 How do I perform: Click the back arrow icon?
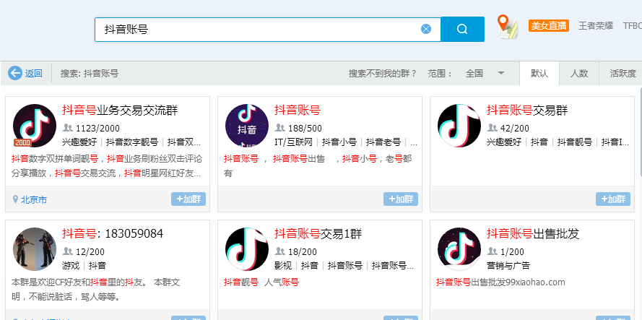tap(15, 74)
